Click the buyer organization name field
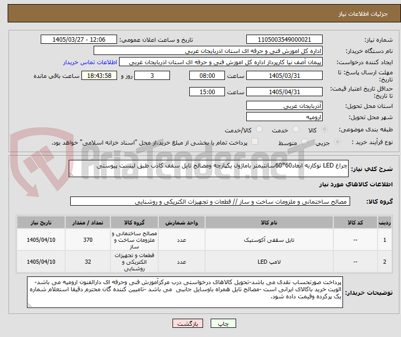 click(x=208, y=51)
